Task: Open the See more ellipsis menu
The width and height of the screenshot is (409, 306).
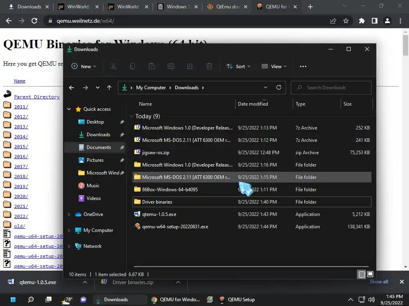Action: [303, 67]
